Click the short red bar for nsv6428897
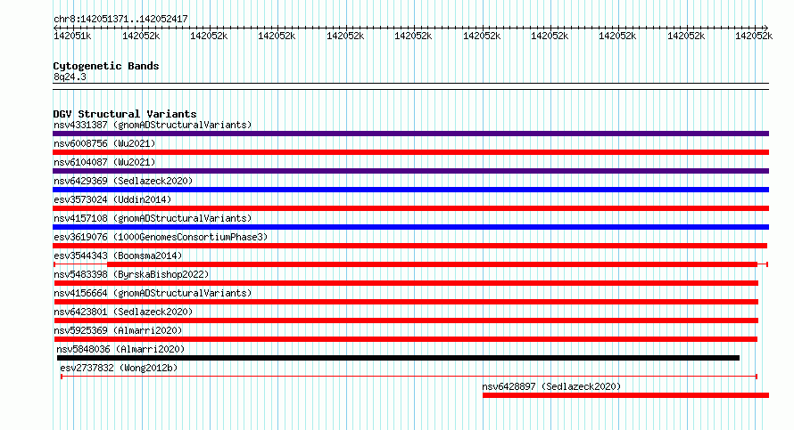 [626, 395]
